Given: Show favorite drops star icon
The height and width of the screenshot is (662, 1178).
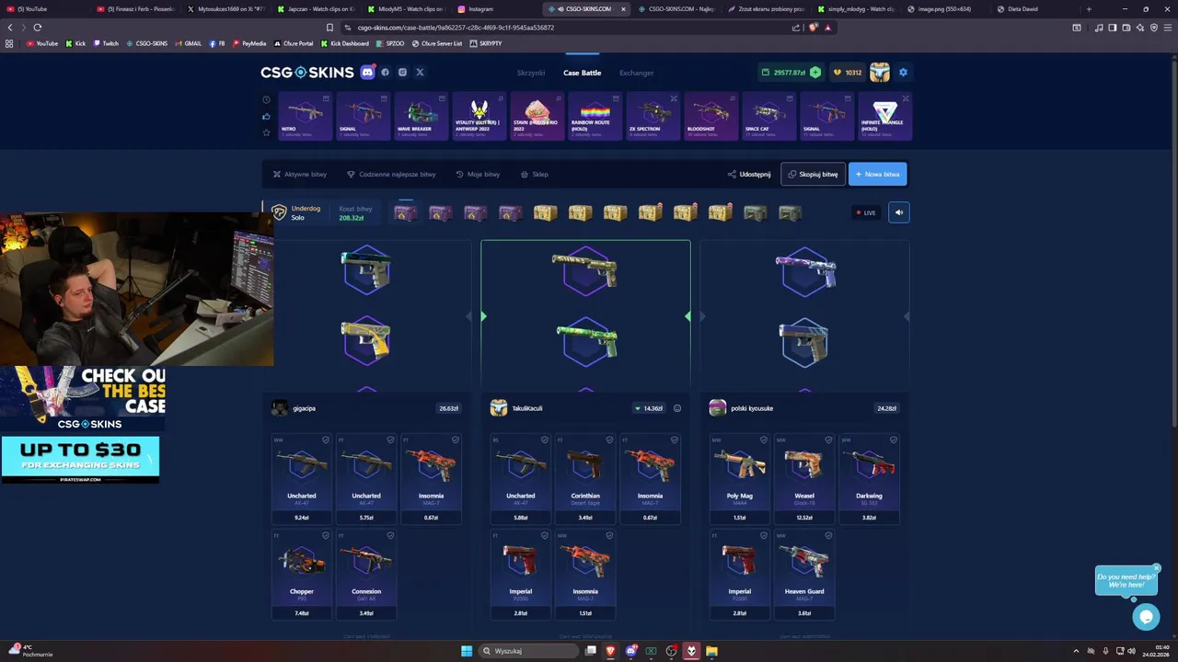Looking at the screenshot, I should point(266,132).
